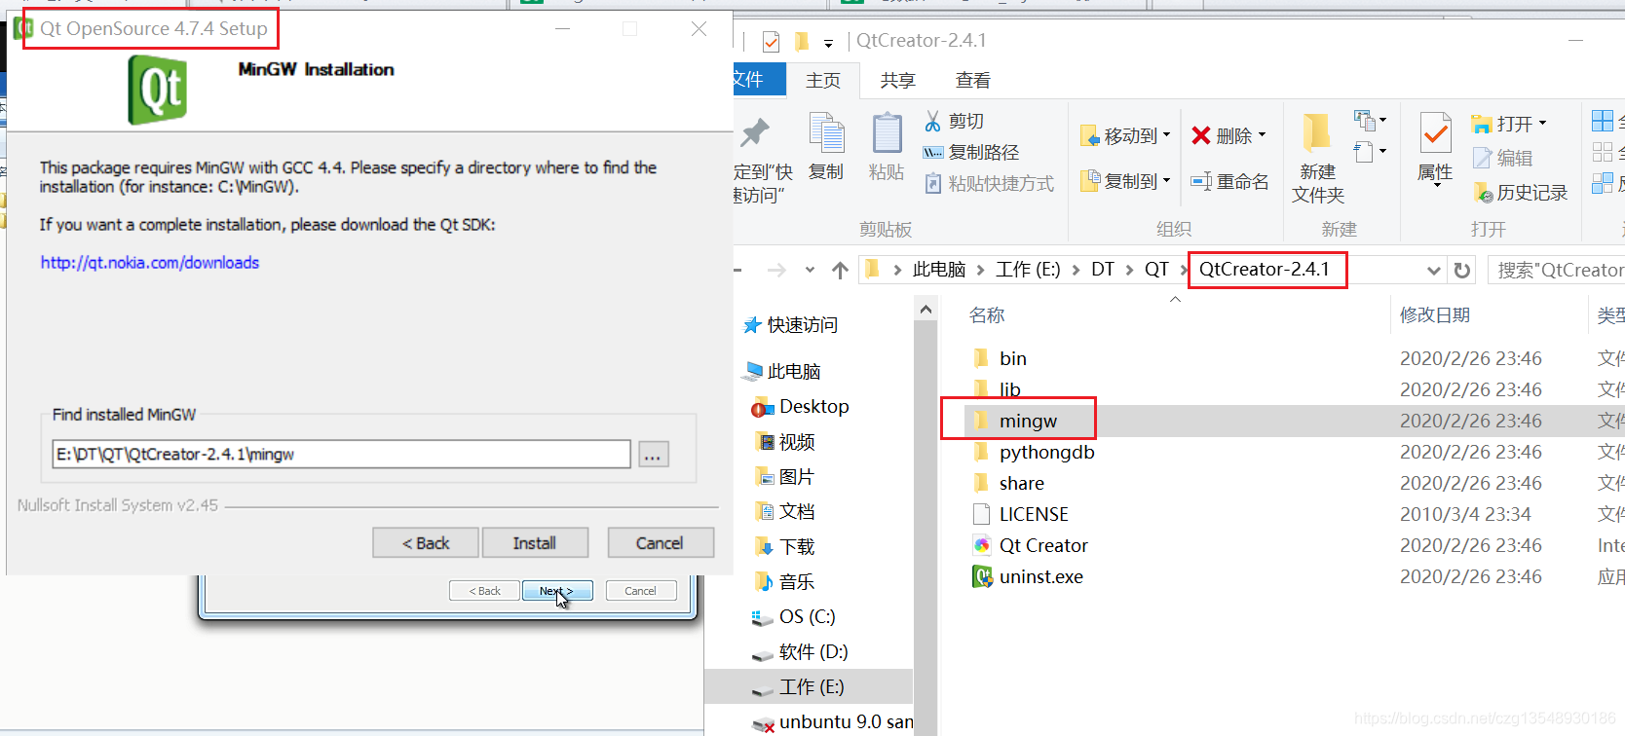The image size is (1625, 736).
Task: Select the LICENSE file
Action: (x=1021, y=514)
